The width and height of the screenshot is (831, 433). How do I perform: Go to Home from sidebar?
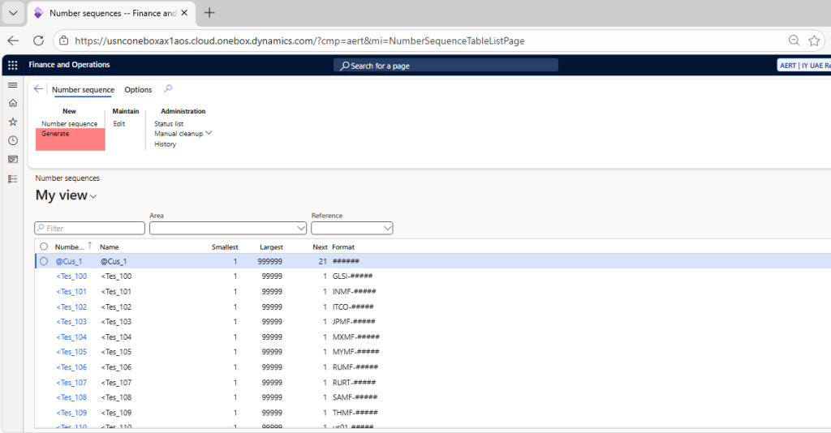(12, 103)
